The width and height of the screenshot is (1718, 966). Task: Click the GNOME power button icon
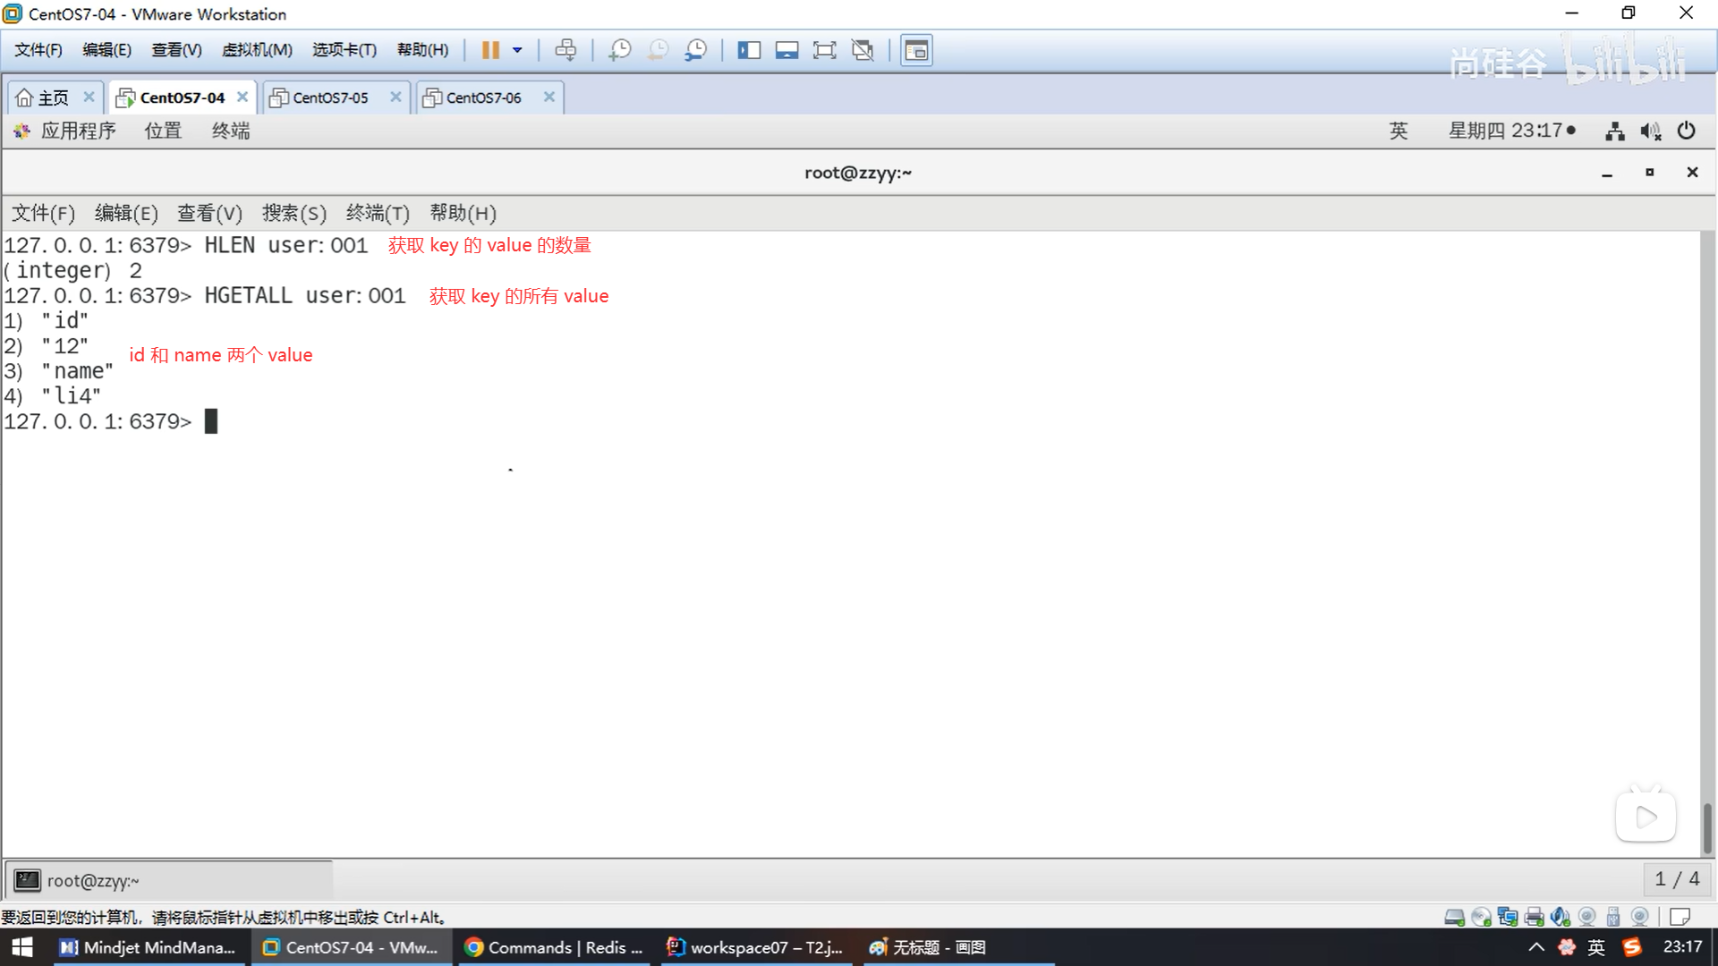click(1686, 131)
